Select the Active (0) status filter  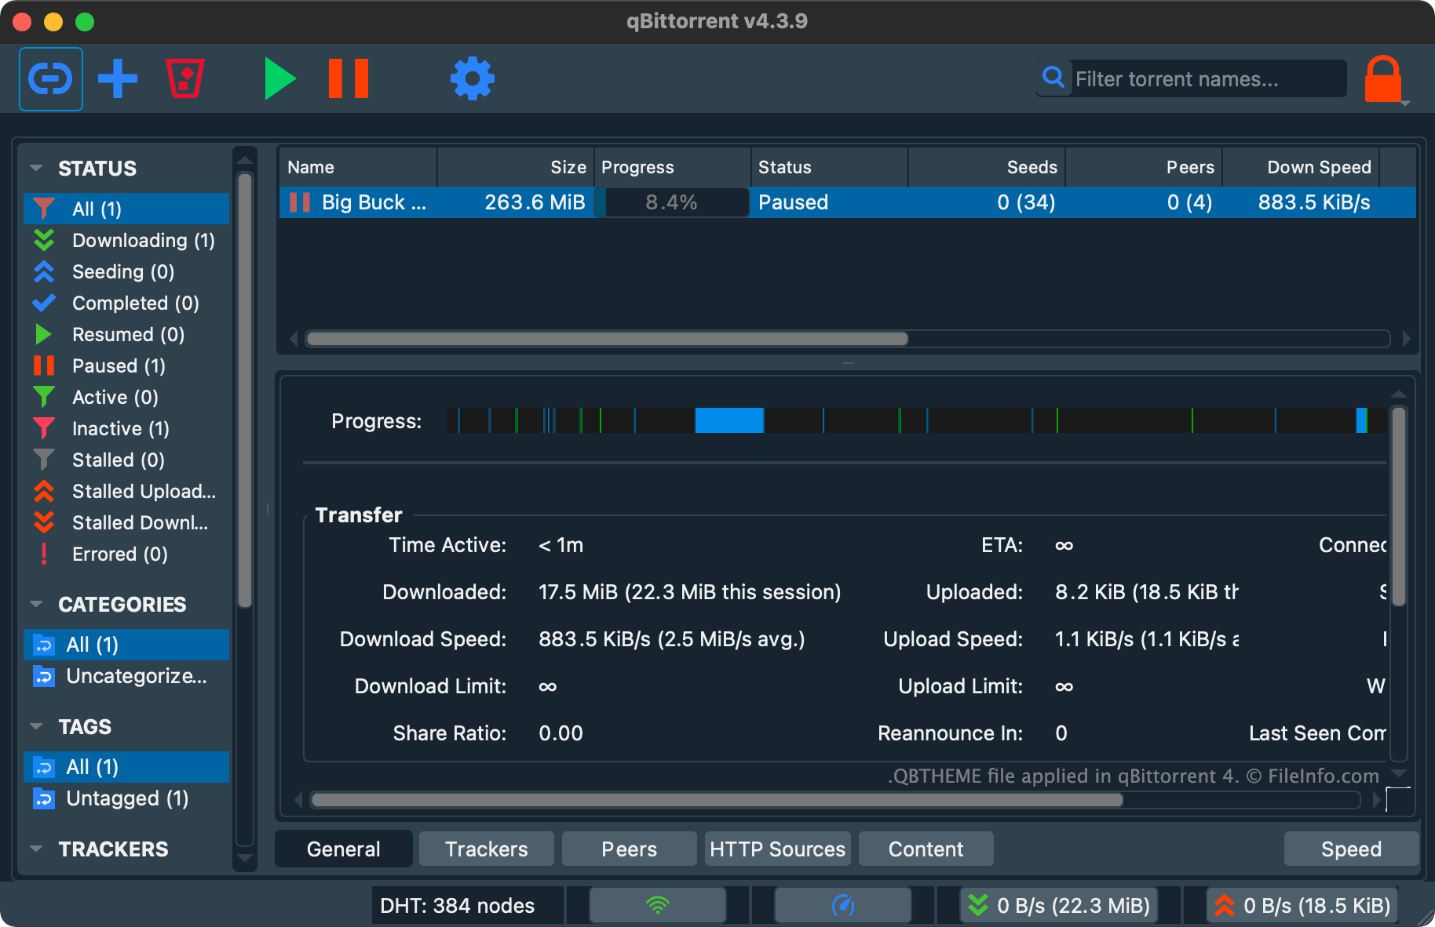pos(126,397)
